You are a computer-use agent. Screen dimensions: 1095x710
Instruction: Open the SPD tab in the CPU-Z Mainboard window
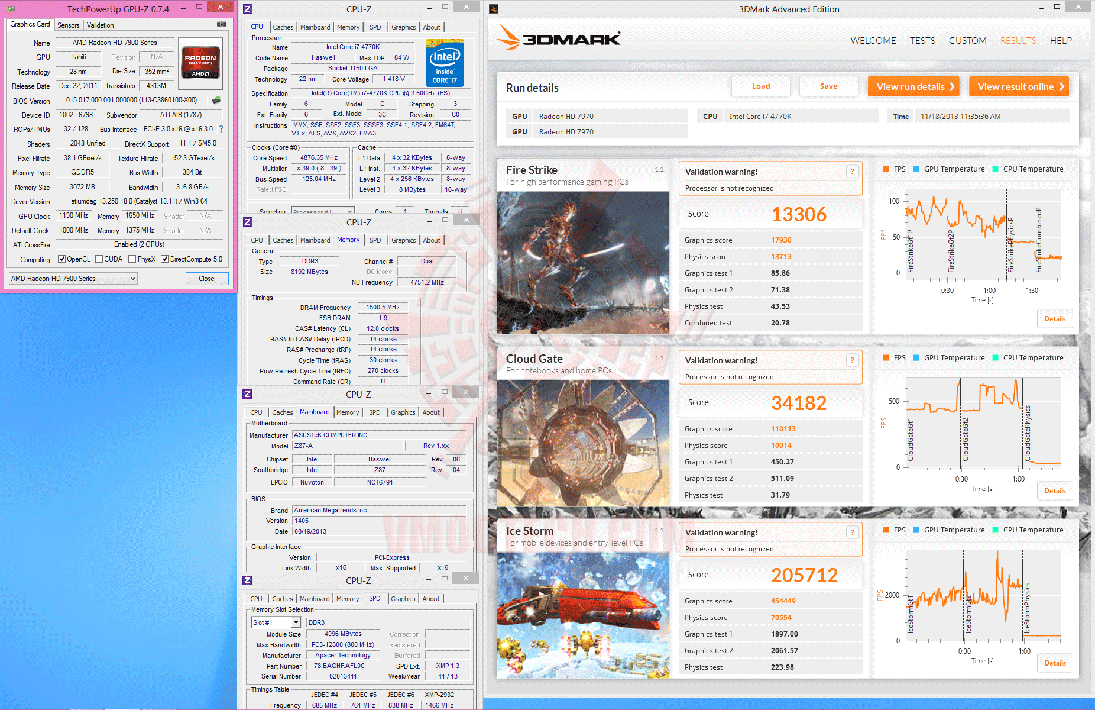[375, 412]
